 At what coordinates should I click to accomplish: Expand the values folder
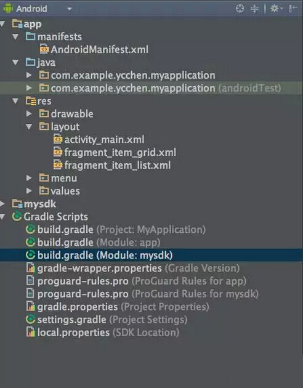[x=29, y=191]
